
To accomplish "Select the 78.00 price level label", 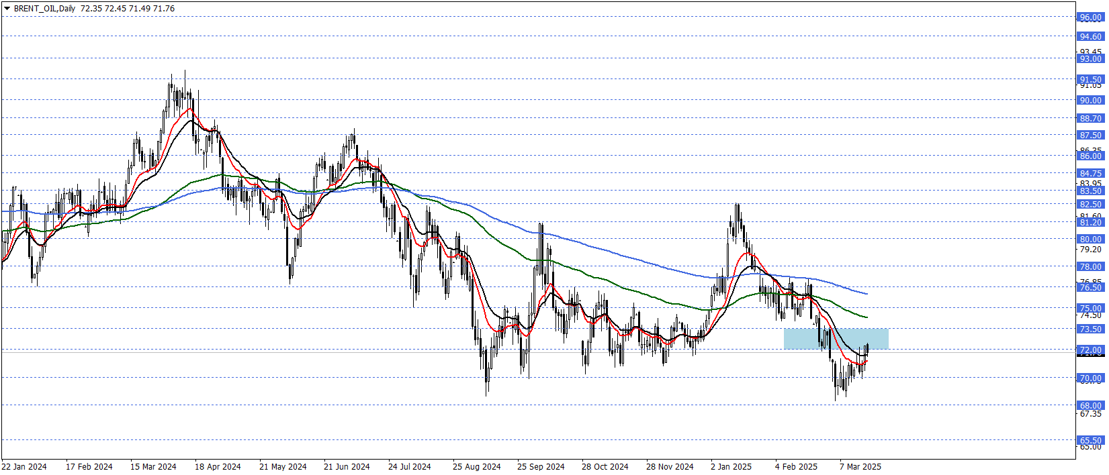I will pos(1091,267).
